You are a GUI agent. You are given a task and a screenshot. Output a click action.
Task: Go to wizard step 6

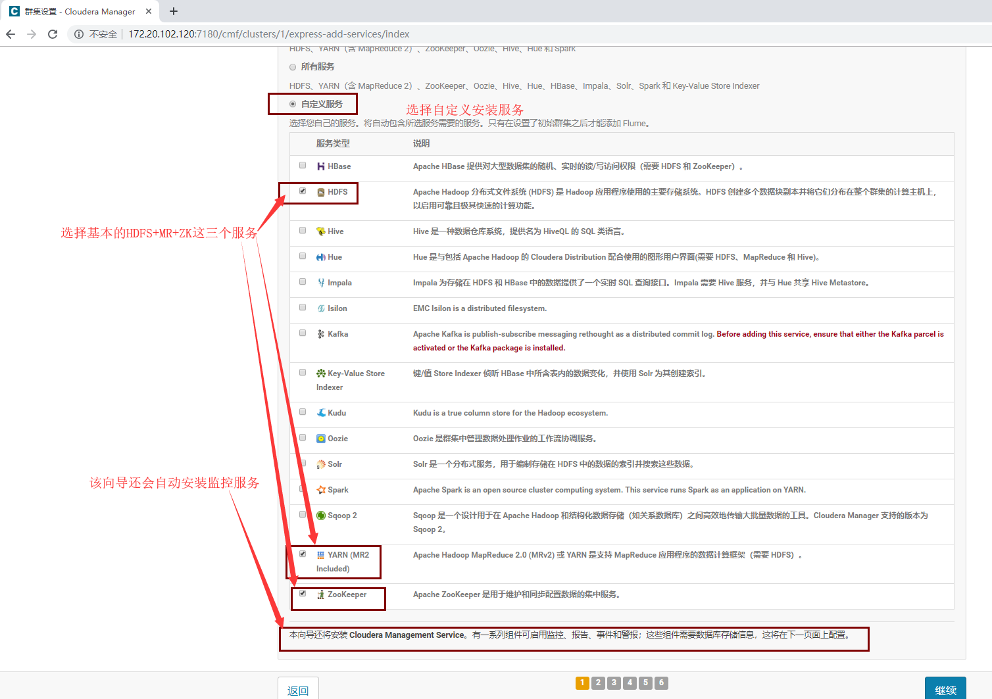[x=662, y=683]
